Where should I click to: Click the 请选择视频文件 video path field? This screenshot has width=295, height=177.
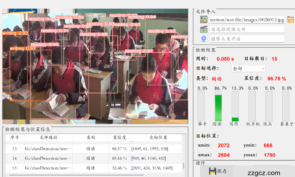[247, 29]
